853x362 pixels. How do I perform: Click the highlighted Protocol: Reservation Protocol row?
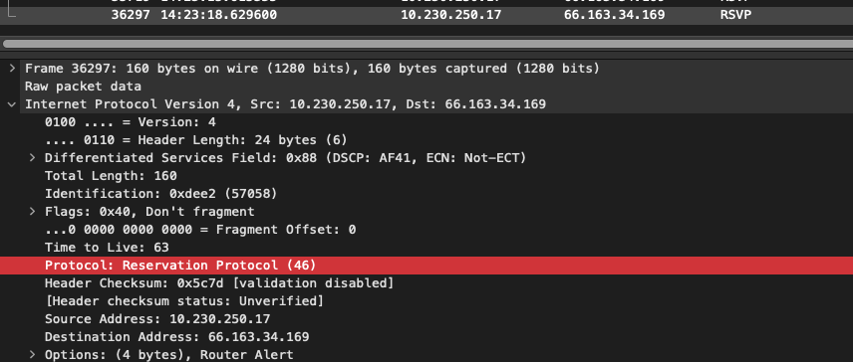point(426,266)
